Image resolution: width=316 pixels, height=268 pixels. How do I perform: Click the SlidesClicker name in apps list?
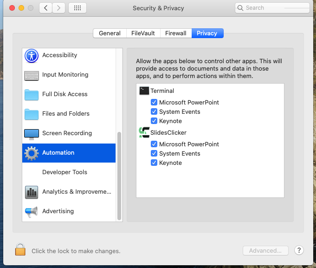[168, 132]
